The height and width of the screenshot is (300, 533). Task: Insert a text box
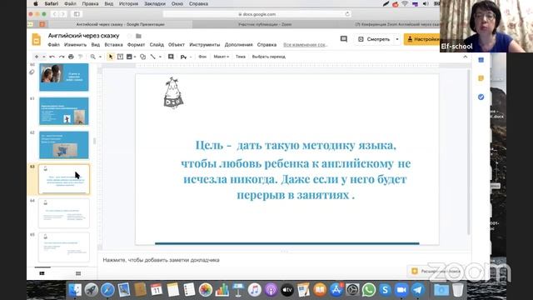(x=120, y=57)
